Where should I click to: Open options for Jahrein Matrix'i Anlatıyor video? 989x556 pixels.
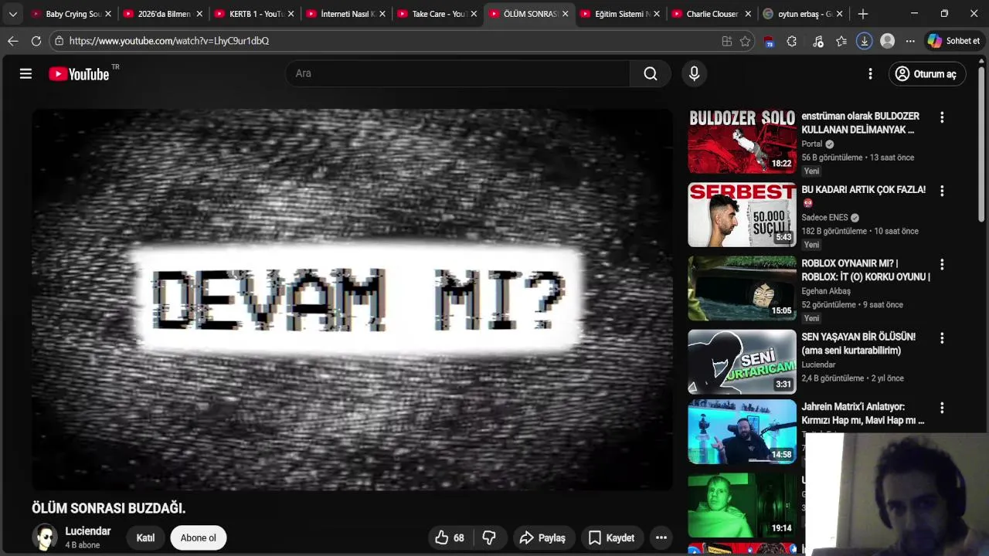tap(941, 408)
